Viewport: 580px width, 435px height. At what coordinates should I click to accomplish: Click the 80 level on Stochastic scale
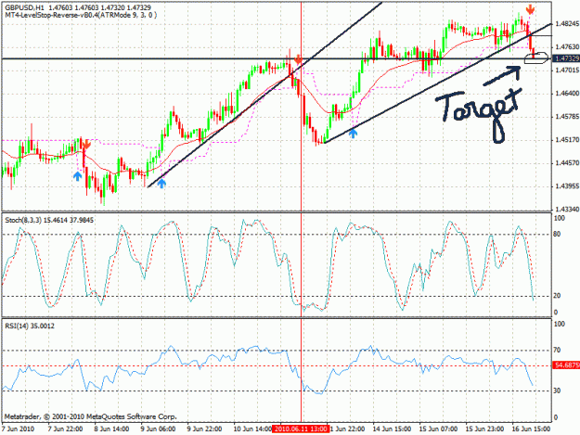[x=557, y=234]
